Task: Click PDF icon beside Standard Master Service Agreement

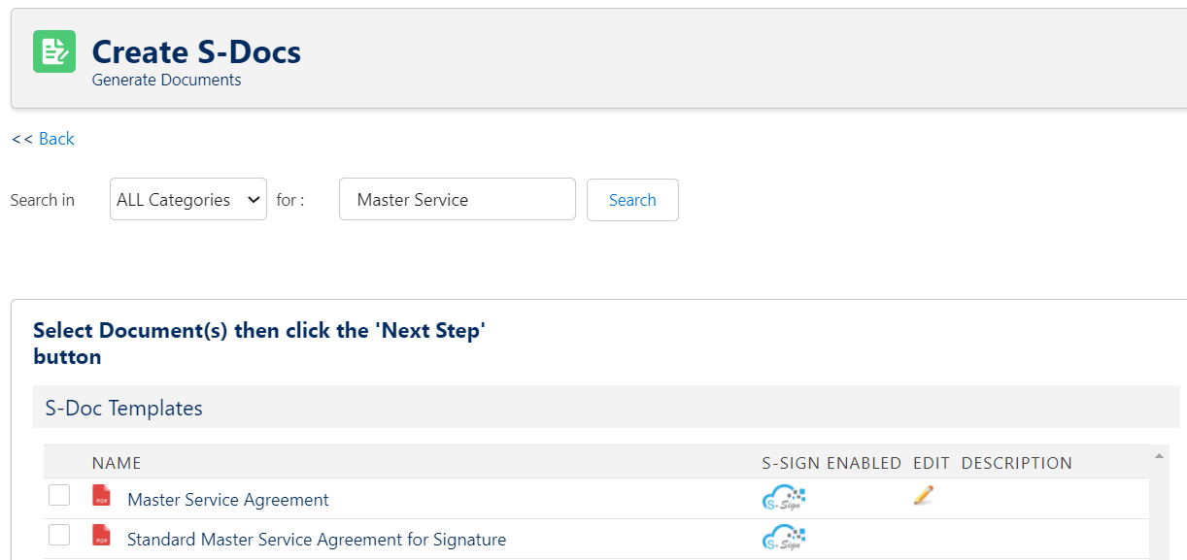Action: pyautogui.click(x=101, y=535)
